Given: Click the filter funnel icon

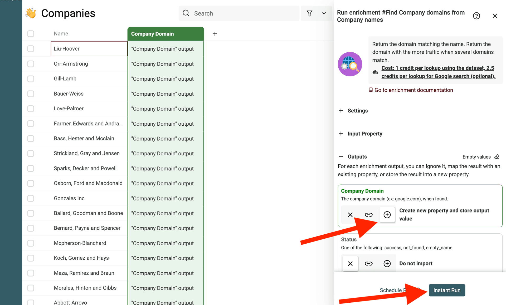Looking at the screenshot, I should pos(309,13).
